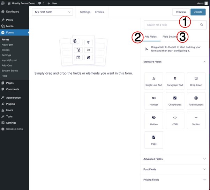Click the Update button
210x190 pixels.
click(x=198, y=12)
